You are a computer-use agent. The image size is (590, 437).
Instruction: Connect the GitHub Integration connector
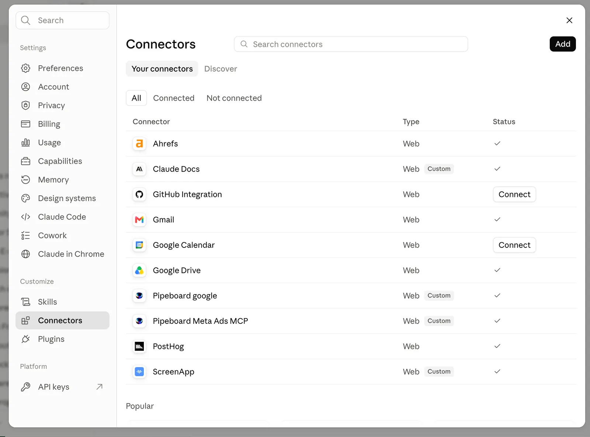[x=514, y=194]
